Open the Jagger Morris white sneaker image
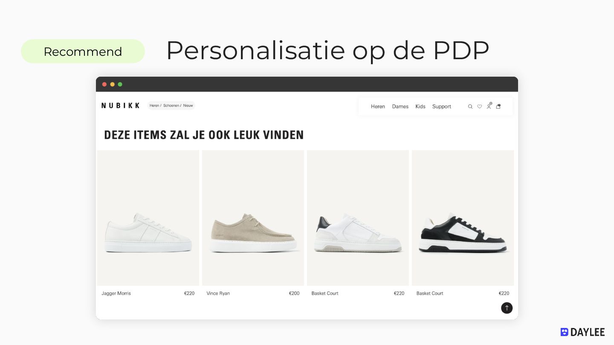This screenshot has width=614, height=345. coord(148,218)
